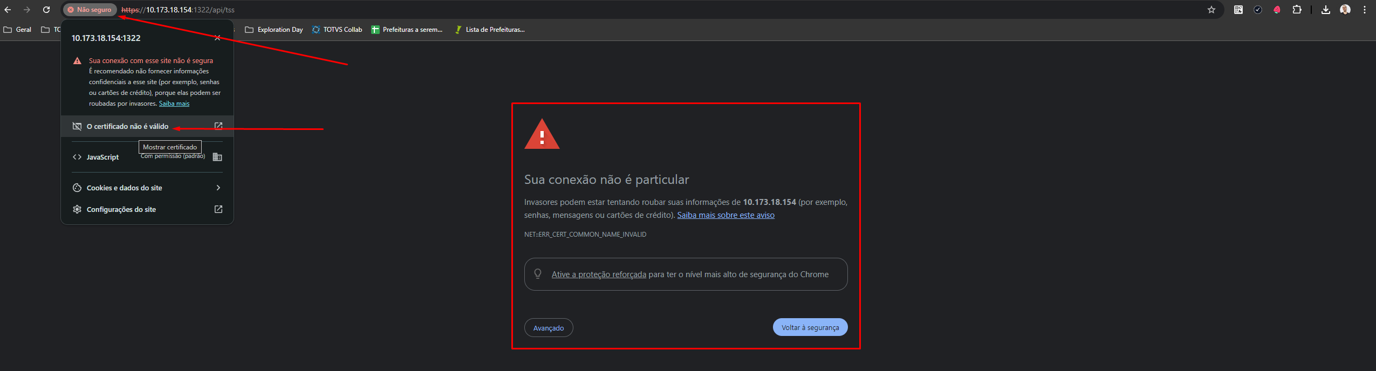Open the Extensions puzzle icon
The image size is (1376, 371).
coord(1297,10)
